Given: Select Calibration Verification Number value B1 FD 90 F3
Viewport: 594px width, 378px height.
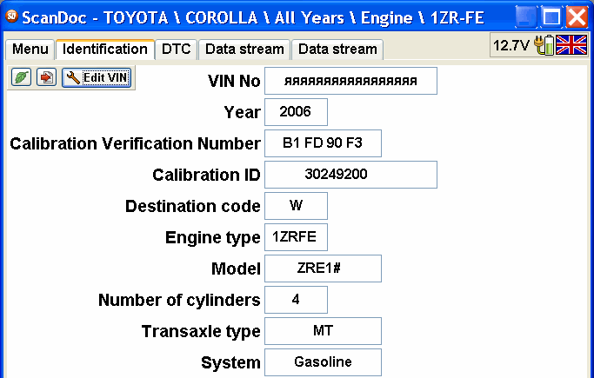Looking at the screenshot, I should click(x=323, y=143).
